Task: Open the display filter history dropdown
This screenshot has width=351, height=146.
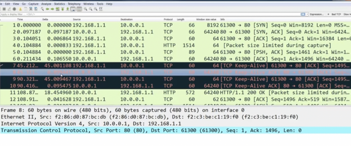Action: click(x=307, y=14)
